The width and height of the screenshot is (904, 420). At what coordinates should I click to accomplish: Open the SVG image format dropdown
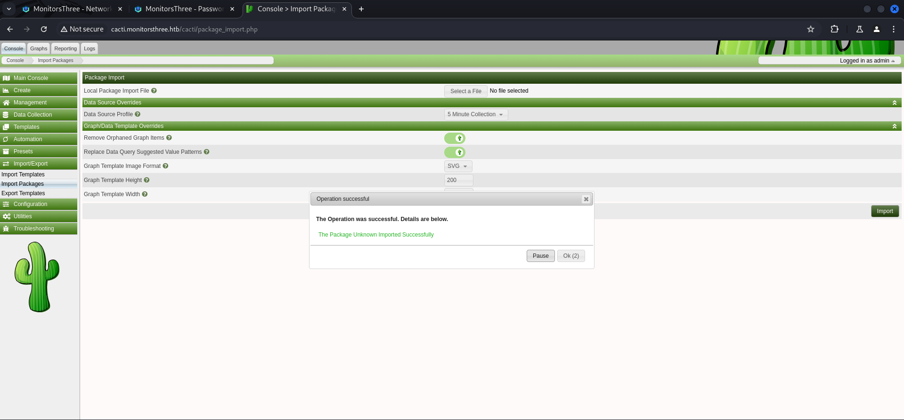click(457, 166)
